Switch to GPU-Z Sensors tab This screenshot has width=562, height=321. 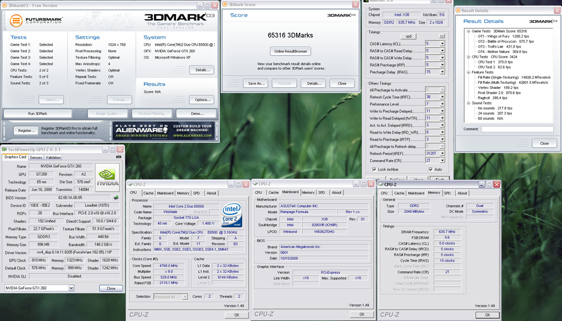point(36,157)
